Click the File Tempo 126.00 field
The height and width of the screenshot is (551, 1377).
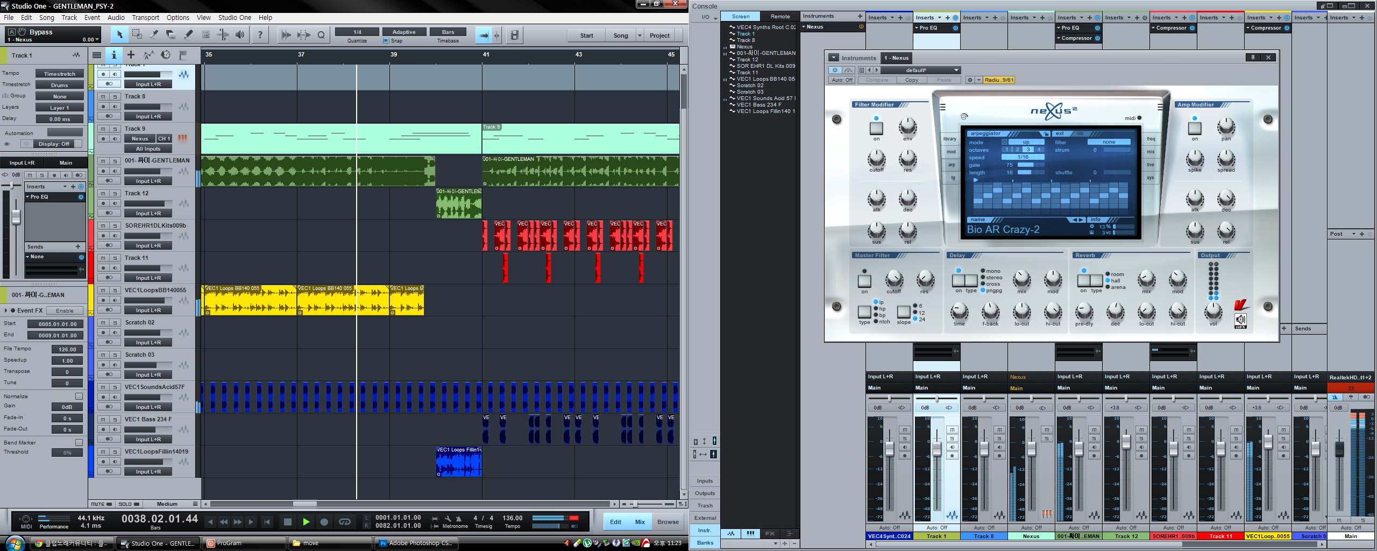(x=67, y=349)
